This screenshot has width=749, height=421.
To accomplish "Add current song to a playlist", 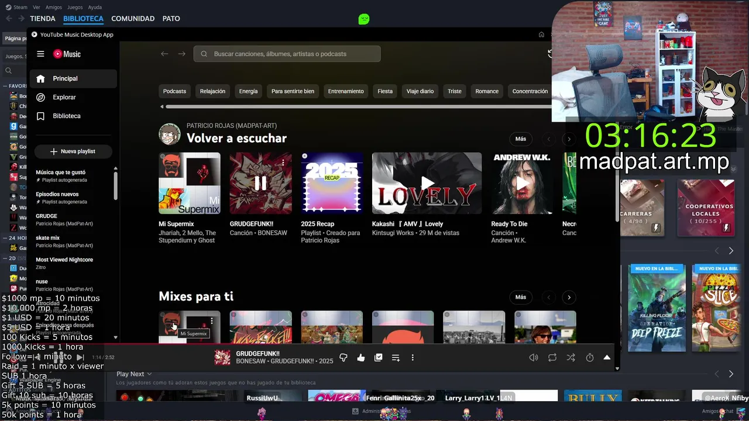I will 396,357.
